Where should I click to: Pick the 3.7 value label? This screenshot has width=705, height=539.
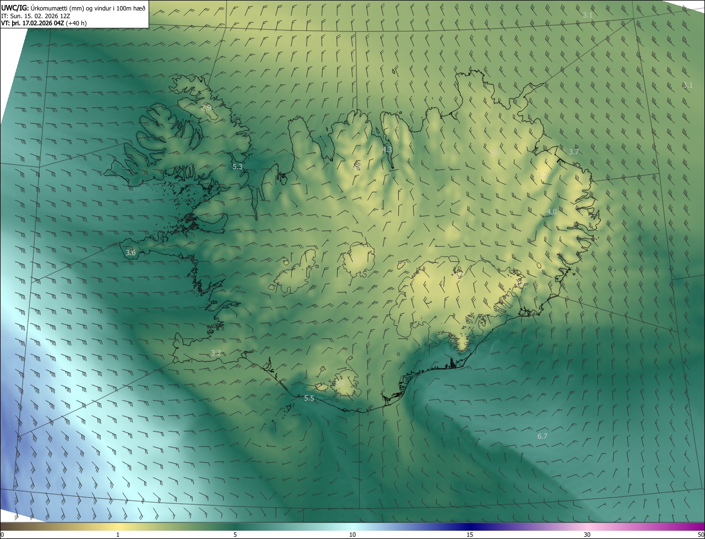pyautogui.click(x=574, y=152)
